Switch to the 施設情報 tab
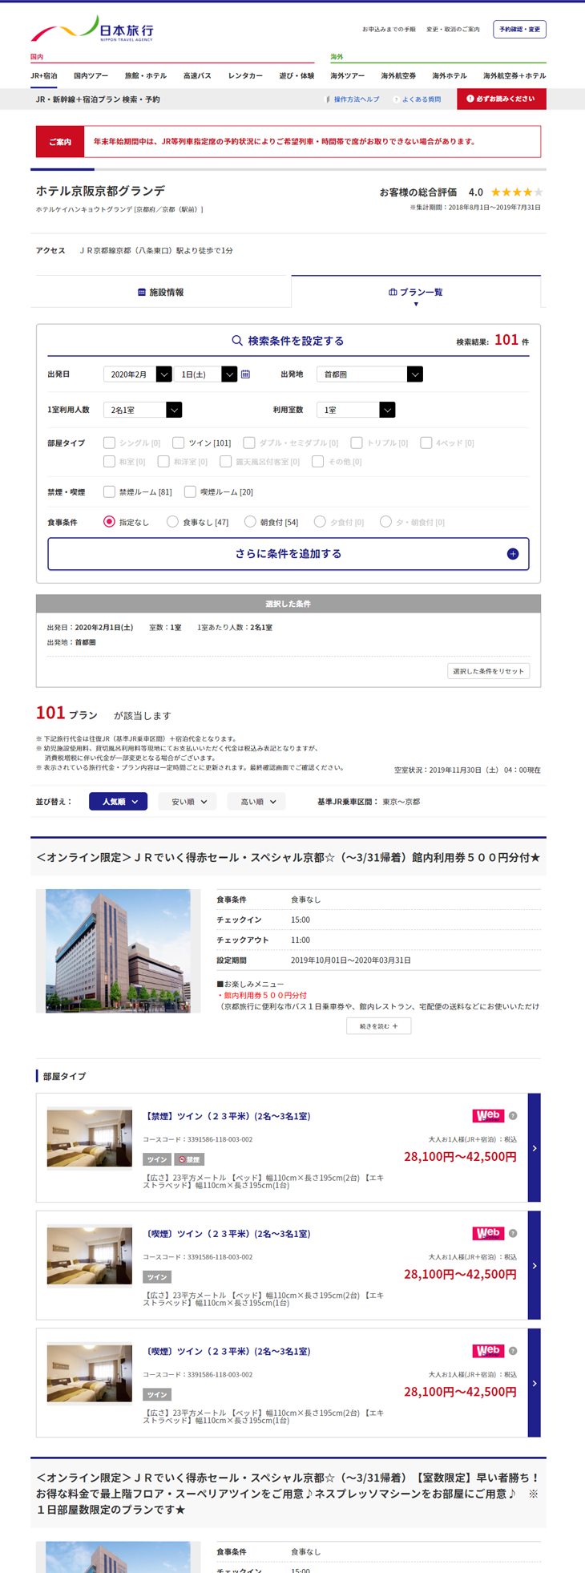This screenshot has height=1573, width=585. pyautogui.click(x=161, y=293)
